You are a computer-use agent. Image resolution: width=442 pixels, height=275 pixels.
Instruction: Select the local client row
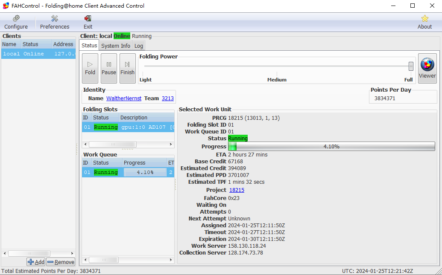pos(38,54)
